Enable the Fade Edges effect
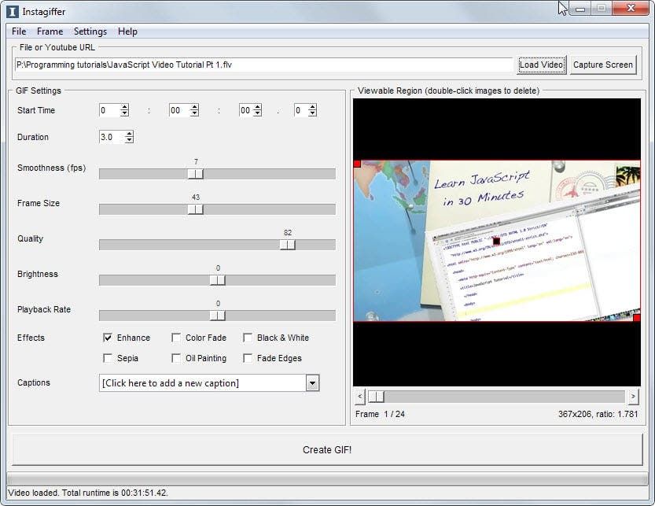This screenshot has height=506, width=655. [248, 358]
